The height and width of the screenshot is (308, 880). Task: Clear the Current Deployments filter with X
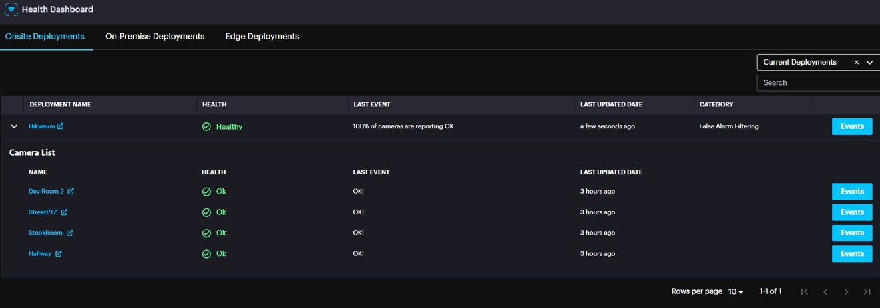click(856, 63)
